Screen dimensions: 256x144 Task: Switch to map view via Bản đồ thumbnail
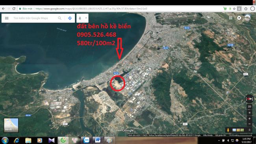pos(11,125)
